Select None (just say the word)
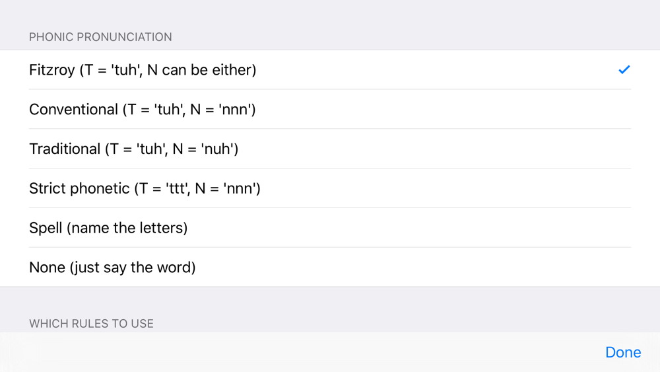The width and height of the screenshot is (660, 372). click(x=330, y=267)
